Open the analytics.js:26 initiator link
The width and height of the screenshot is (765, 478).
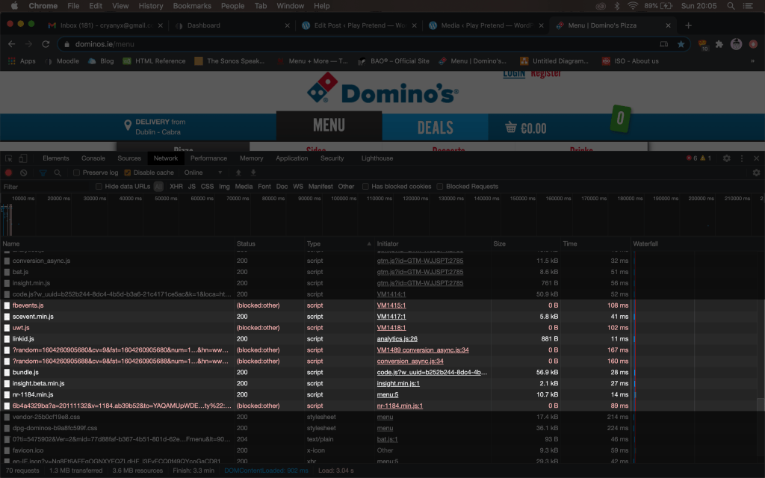coord(397,339)
